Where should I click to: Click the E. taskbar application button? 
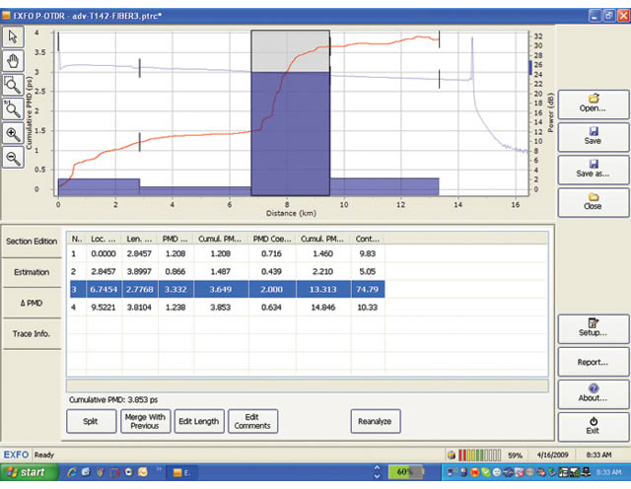pyautogui.click(x=181, y=472)
